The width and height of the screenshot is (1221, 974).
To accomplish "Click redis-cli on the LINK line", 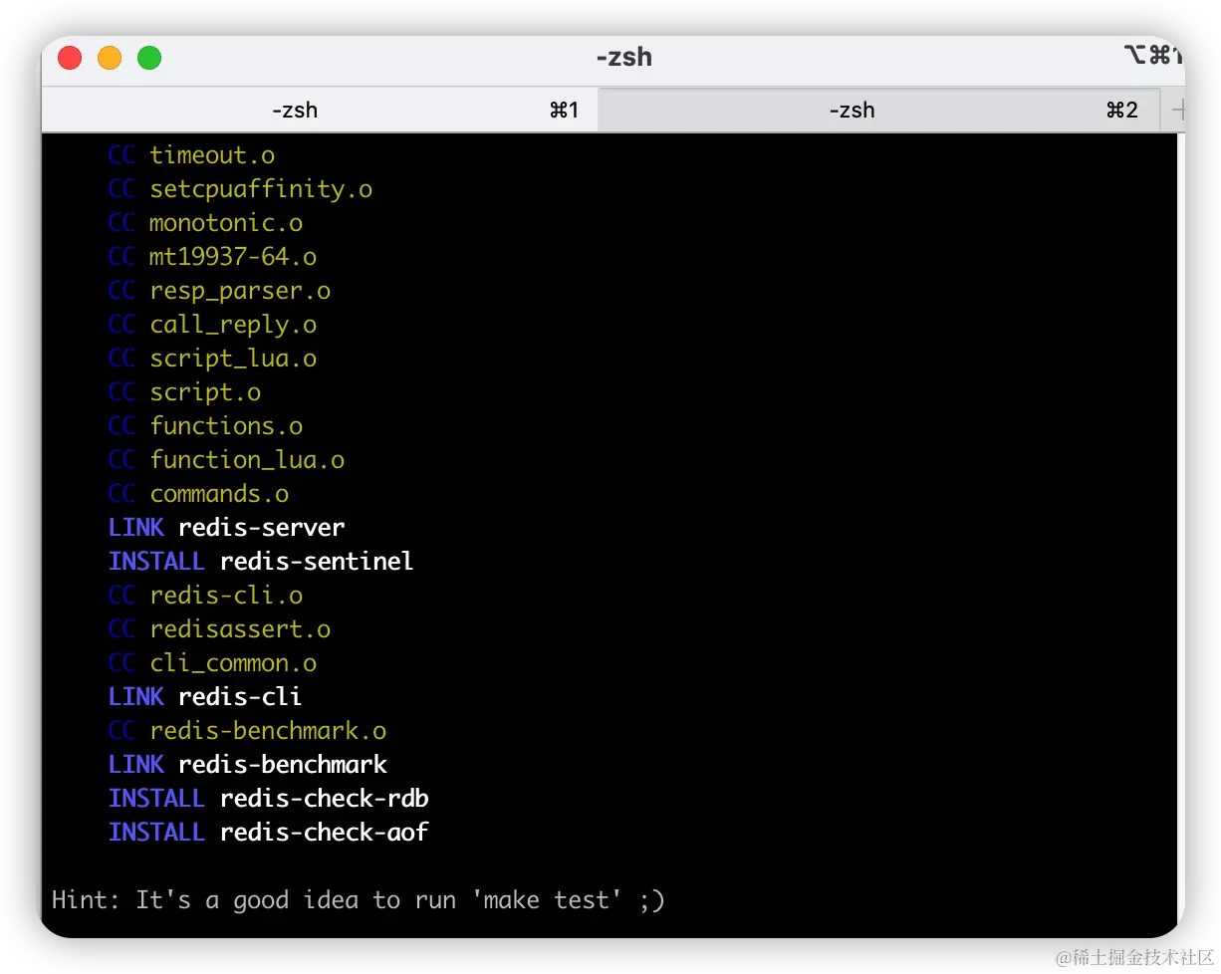I will coord(240,697).
